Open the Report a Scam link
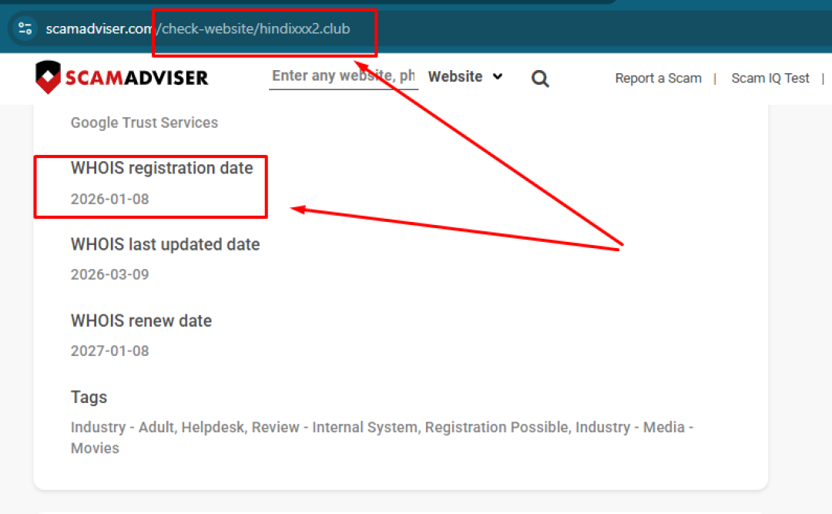Image resolution: width=832 pixels, height=514 pixels. pyautogui.click(x=658, y=78)
